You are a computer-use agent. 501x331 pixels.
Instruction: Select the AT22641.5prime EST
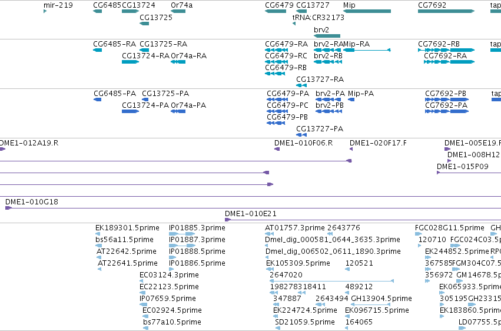tap(99, 269)
